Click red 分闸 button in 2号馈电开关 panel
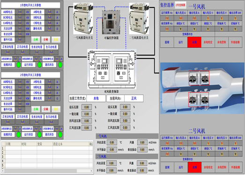The width and height of the screenshot is (245, 175). tap(45, 109)
